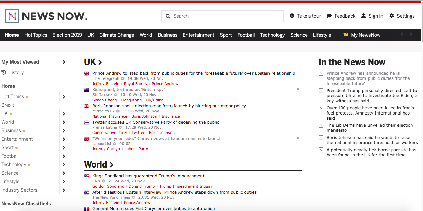423x211 pixels.
Task: Click History in the sidebar
Action: [x=16, y=72]
